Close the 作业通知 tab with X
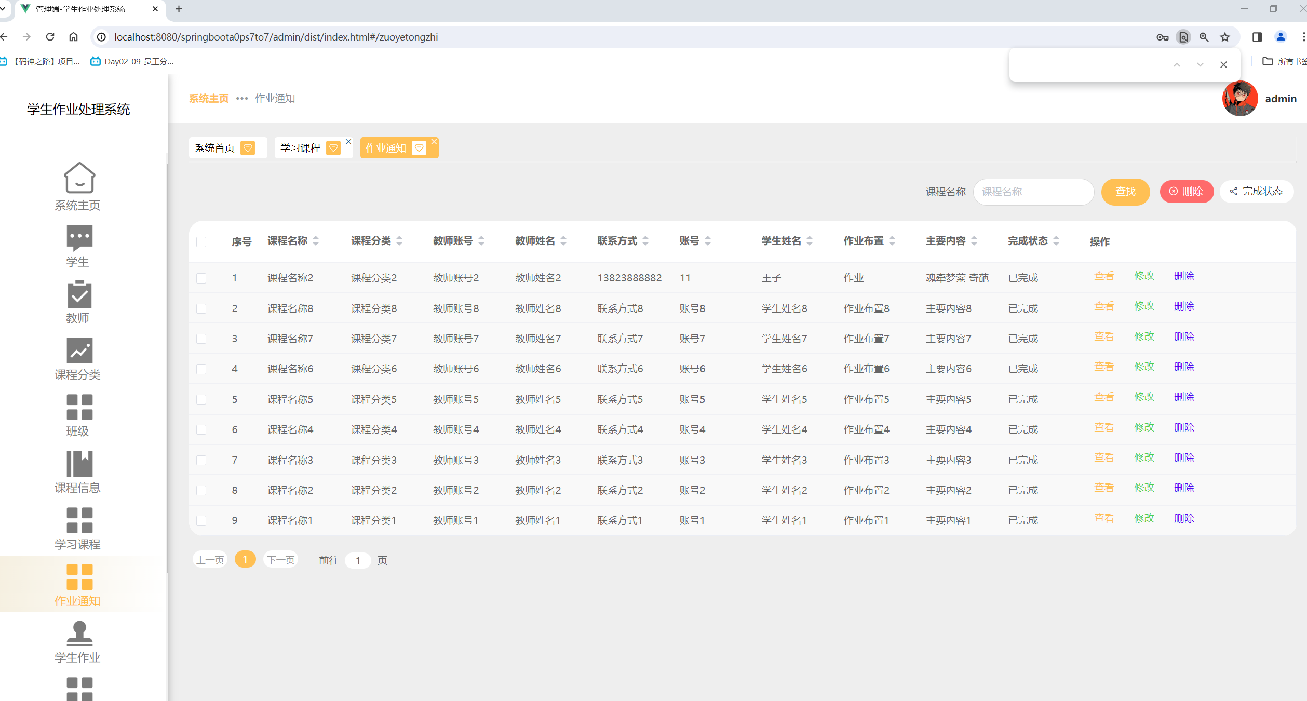The height and width of the screenshot is (701, 1307). click(x=434, y=141)
